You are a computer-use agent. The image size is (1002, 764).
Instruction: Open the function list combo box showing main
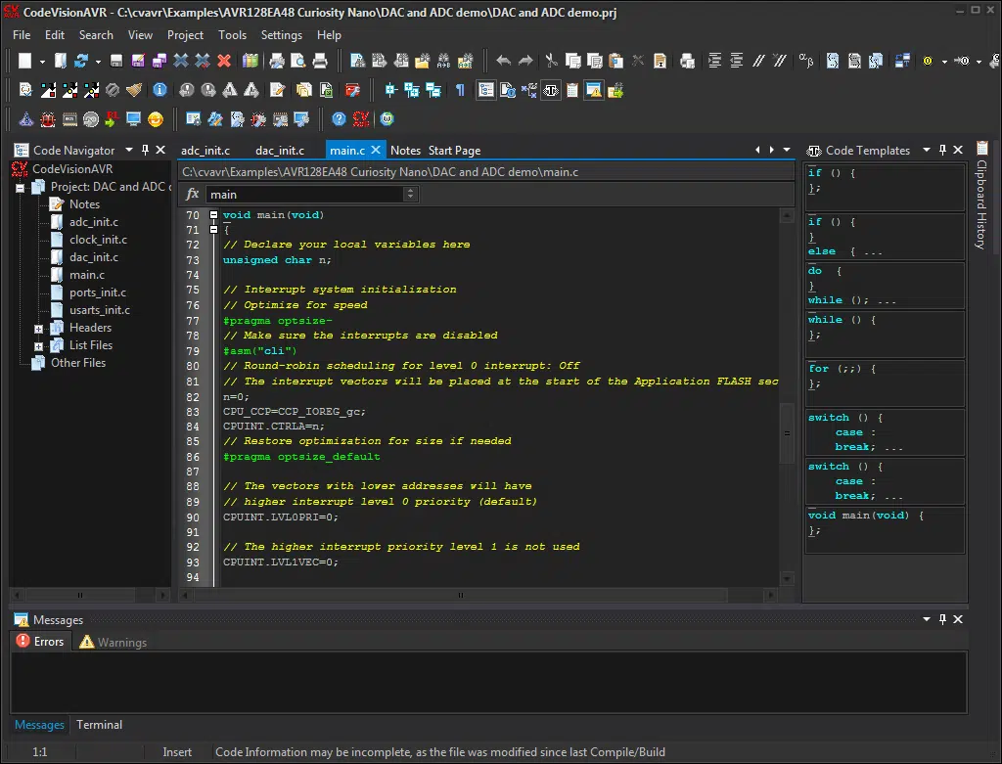coord(312,195)
